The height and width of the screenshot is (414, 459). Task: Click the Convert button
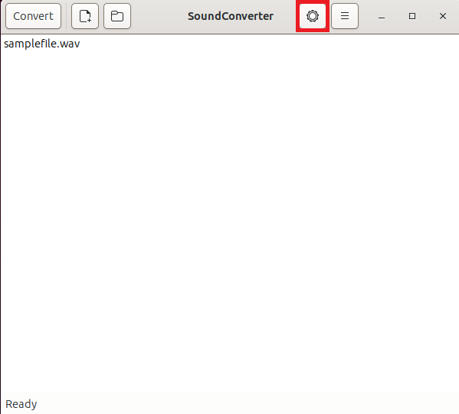click(x=33, y=16)
